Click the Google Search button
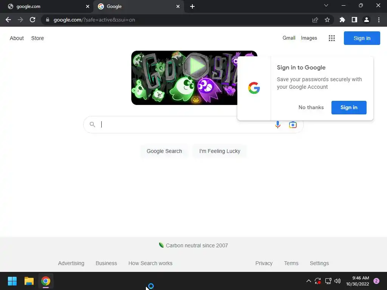The width and height of the screenshot is (387, 290). (164, 151)
